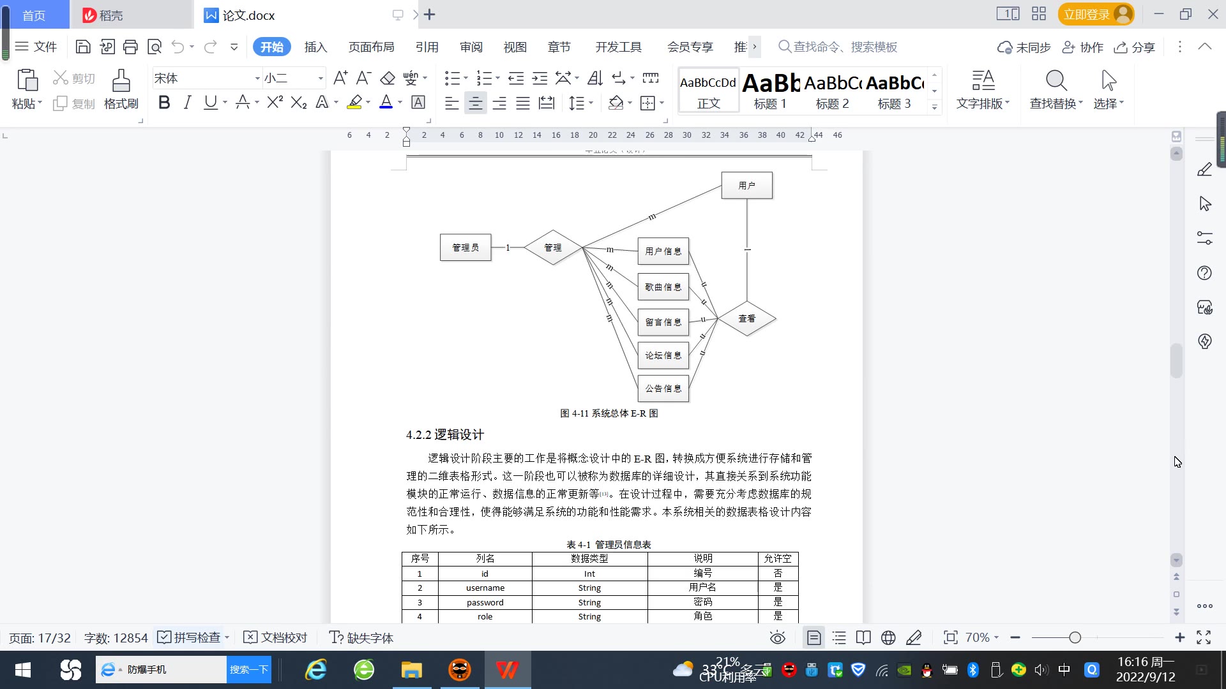Click the zoom slider handle
This screenshot has height=689, width=1226.
1075,638
